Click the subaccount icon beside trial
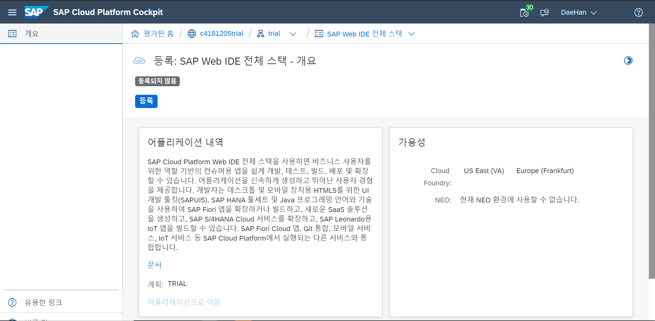Viewport: 655px width, 321px height. tap(261, 34)
